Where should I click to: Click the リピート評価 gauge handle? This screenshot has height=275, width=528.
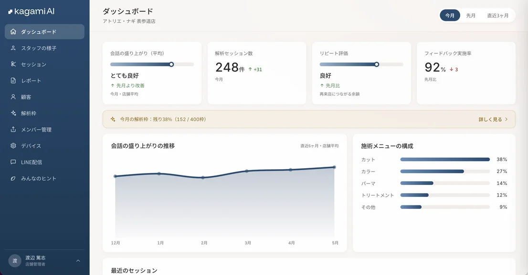(377, 64)
